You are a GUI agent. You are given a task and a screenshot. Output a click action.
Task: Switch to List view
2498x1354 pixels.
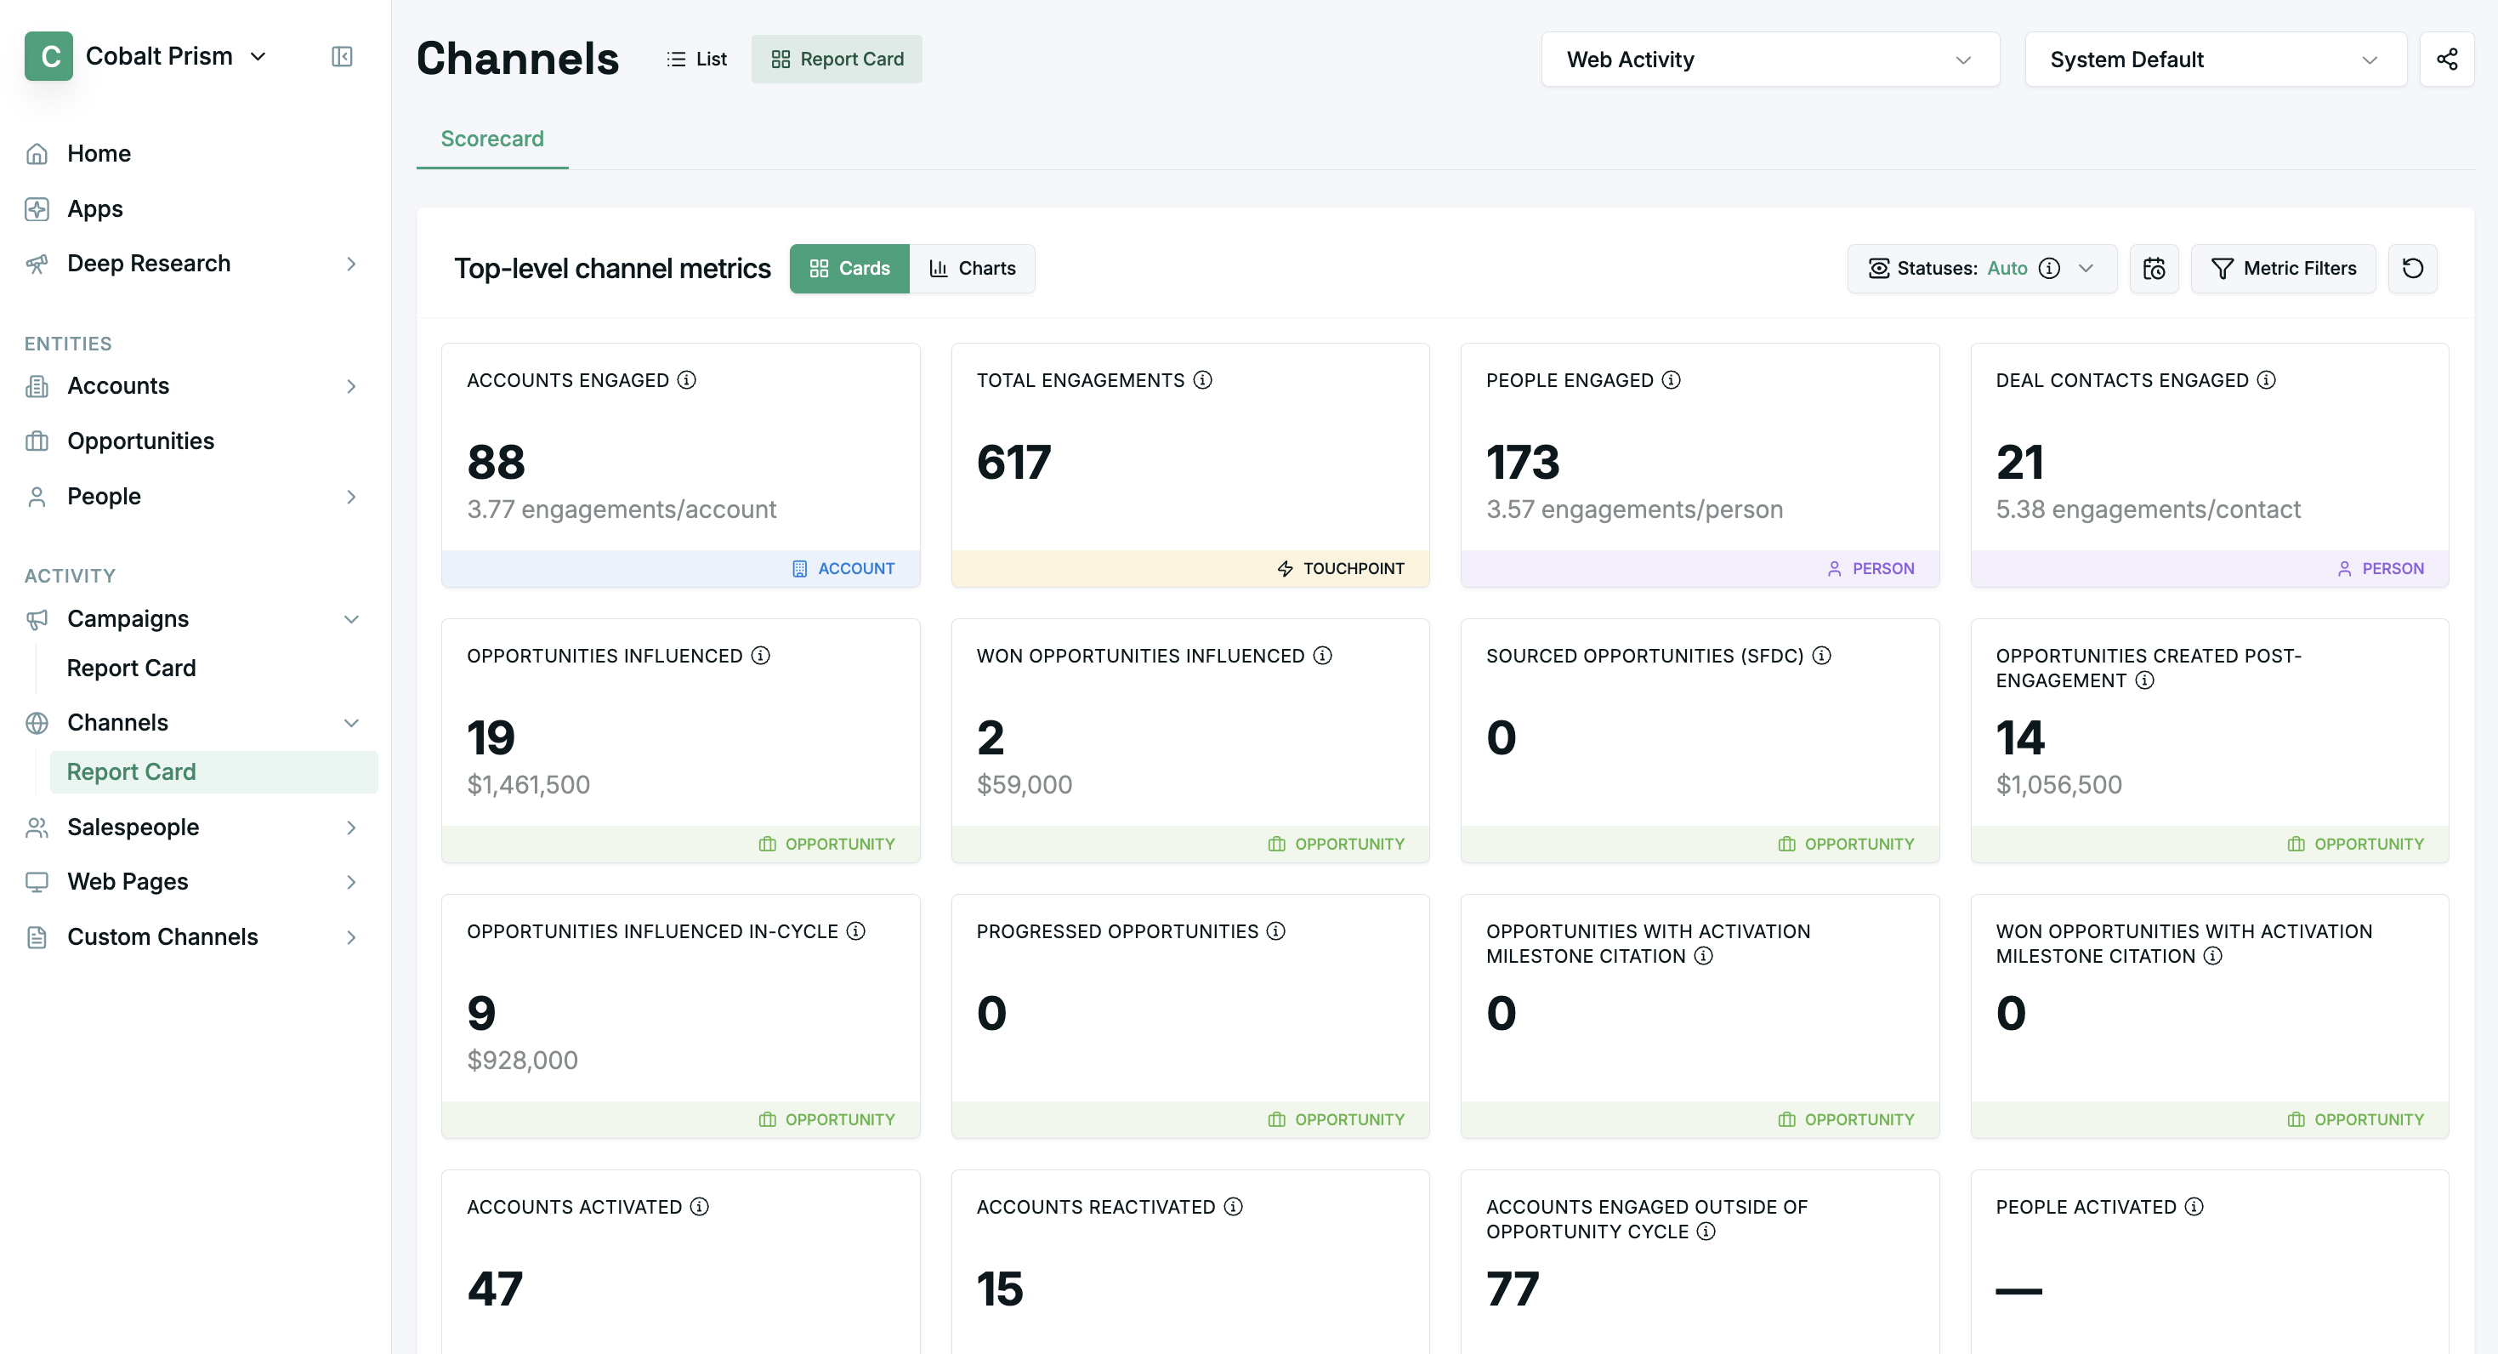[696, 60]
